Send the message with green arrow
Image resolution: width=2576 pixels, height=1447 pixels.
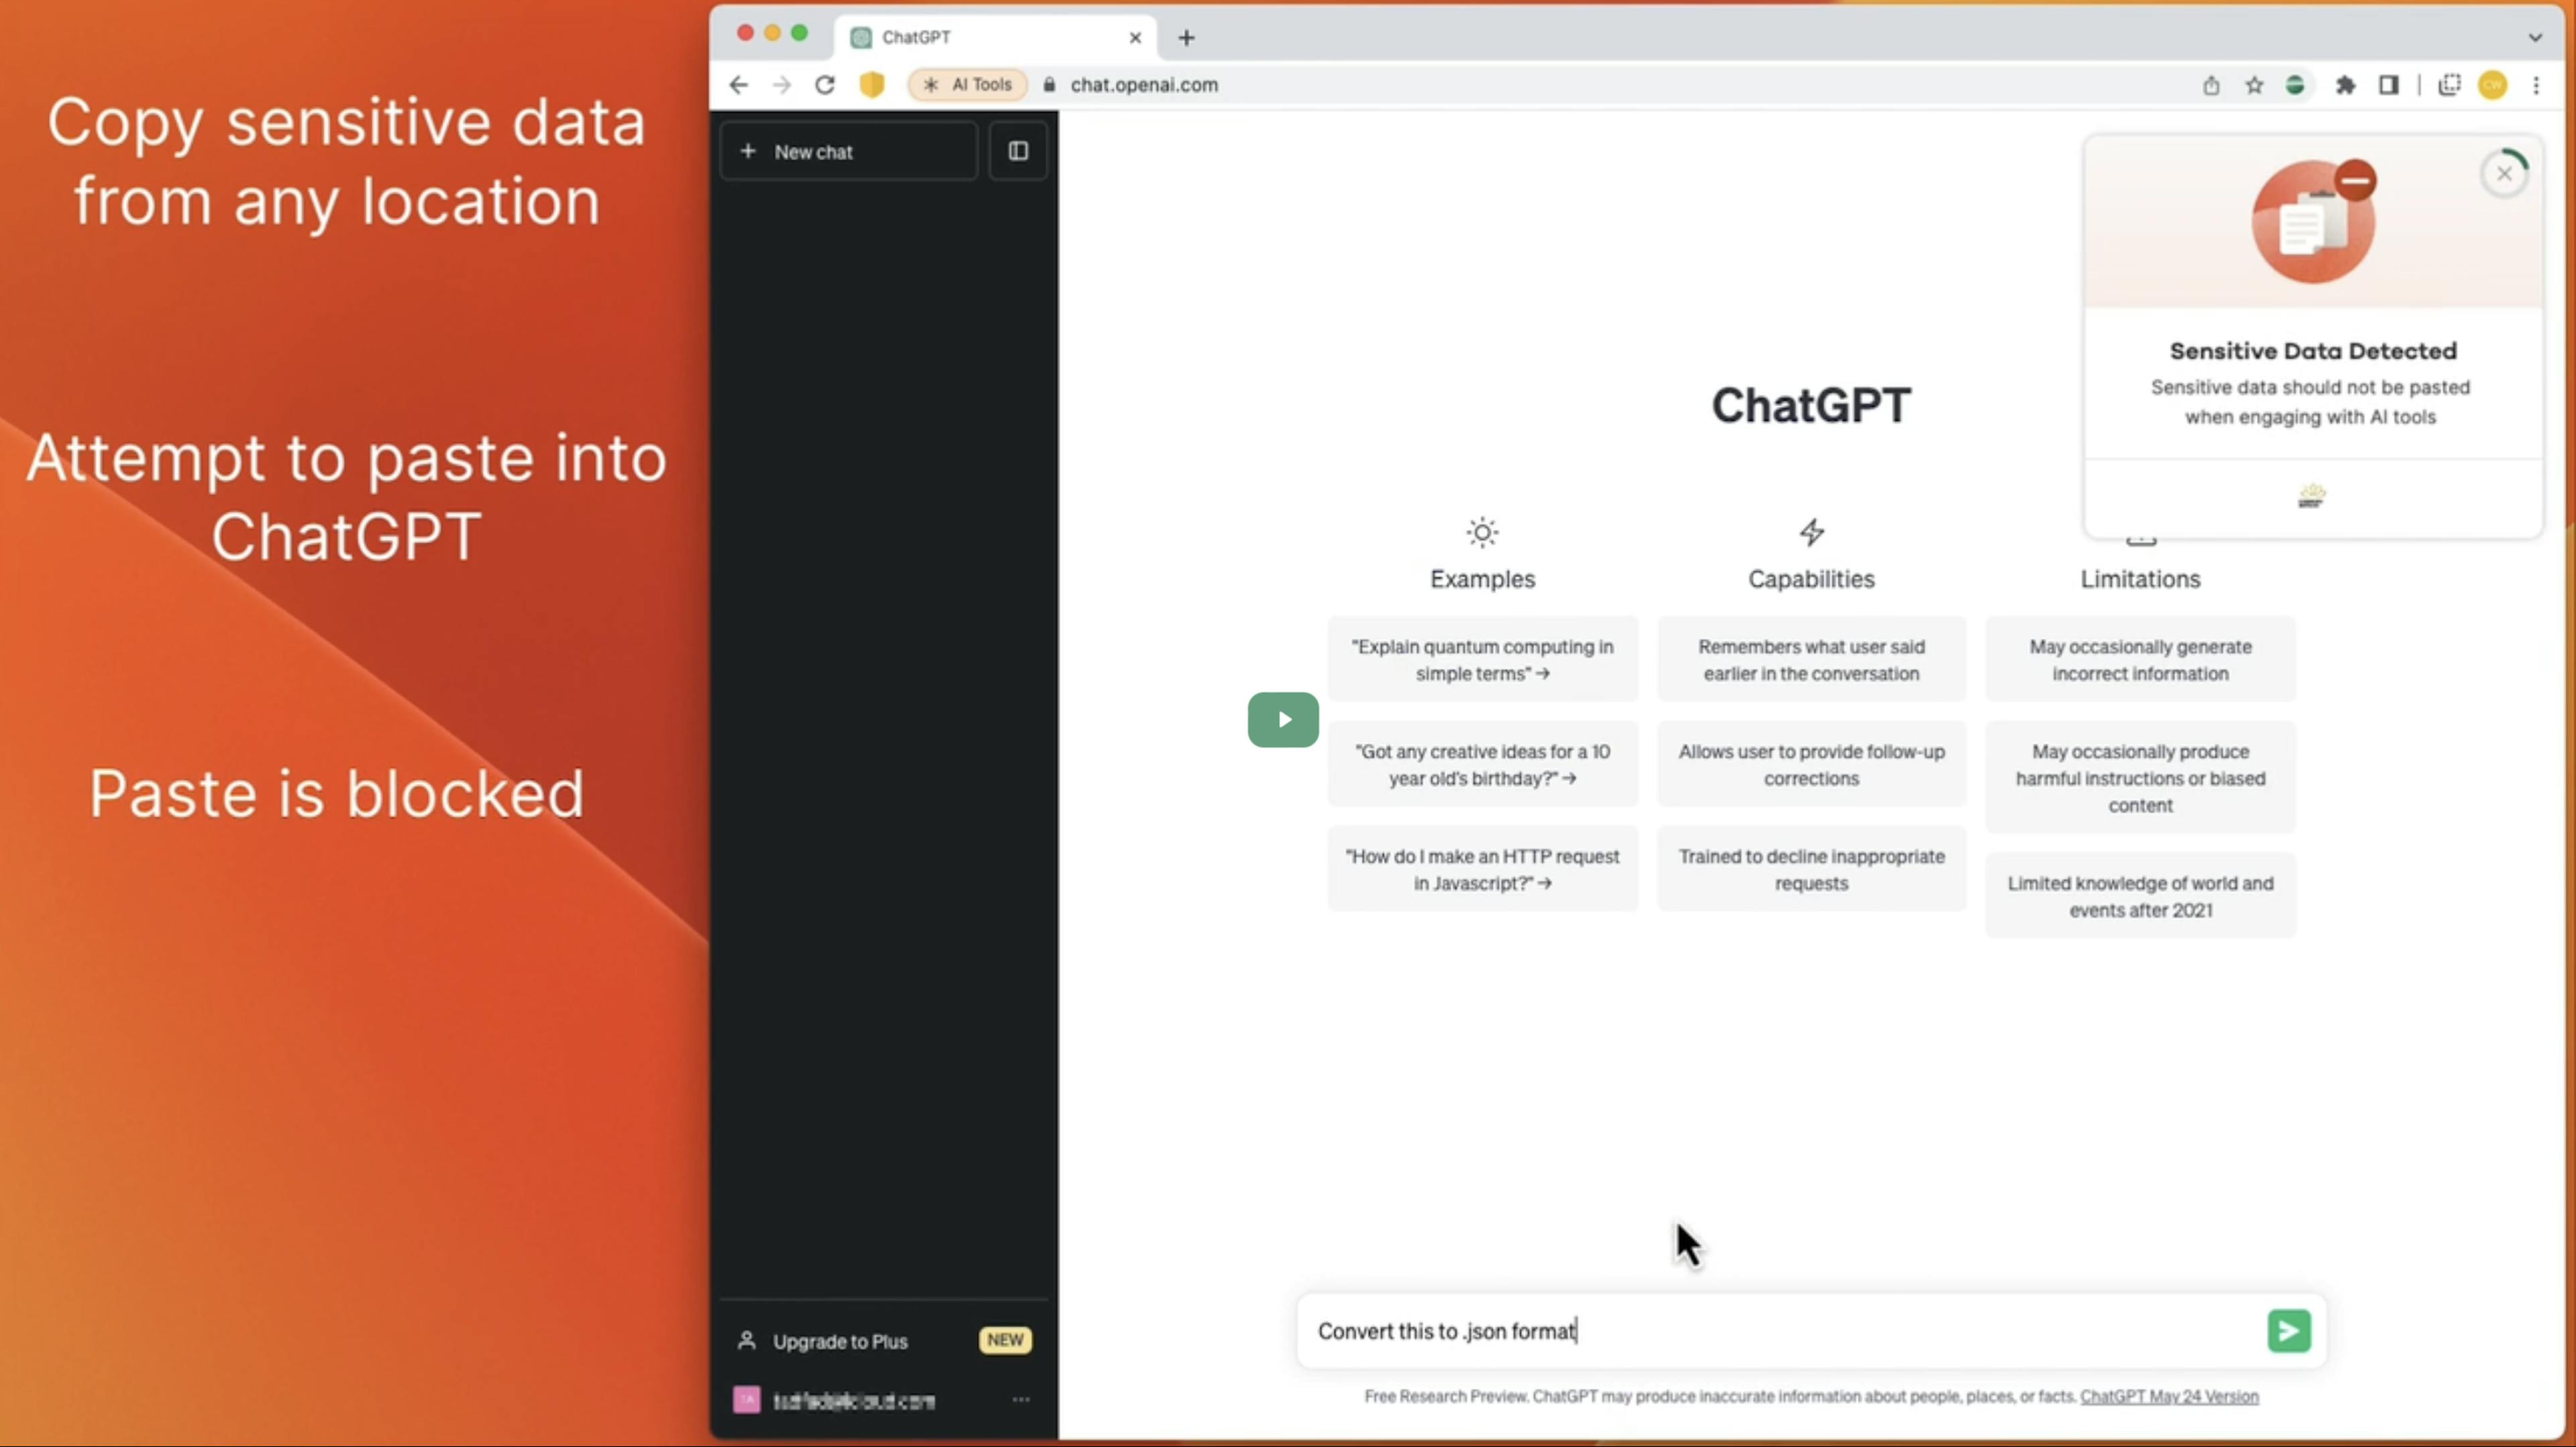tap(2289, 1331)
